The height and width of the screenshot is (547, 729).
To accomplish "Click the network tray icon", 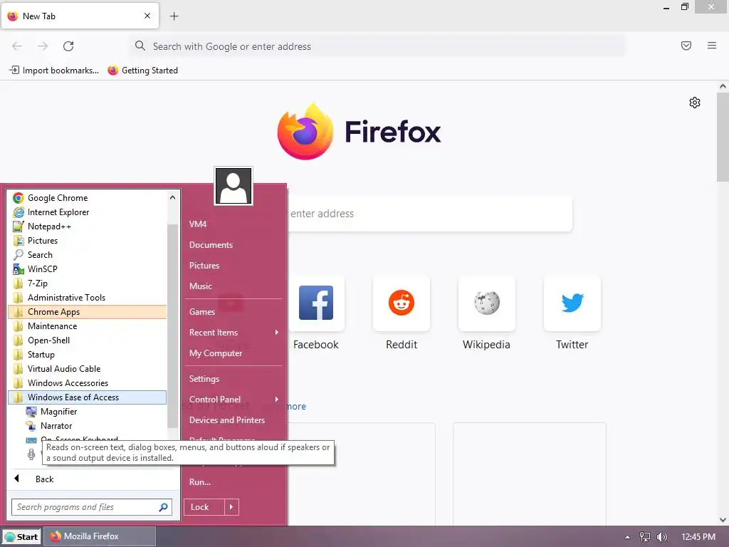I will tap(645, 537).
